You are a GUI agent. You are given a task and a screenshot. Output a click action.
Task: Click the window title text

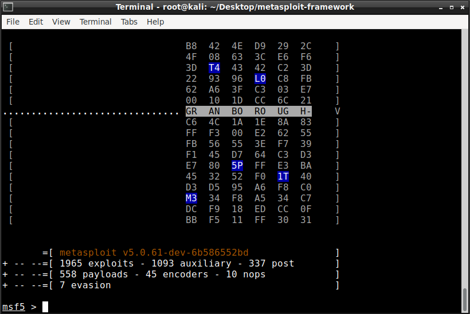234,7
